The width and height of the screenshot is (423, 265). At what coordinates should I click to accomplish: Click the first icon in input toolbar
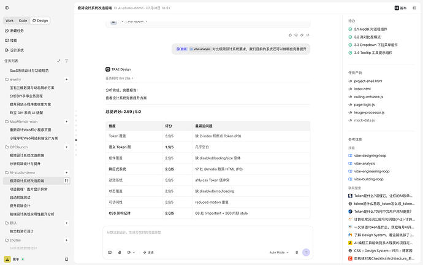click(110, 253)
